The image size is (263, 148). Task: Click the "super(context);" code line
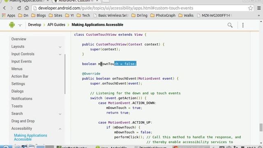coord(105,49)
